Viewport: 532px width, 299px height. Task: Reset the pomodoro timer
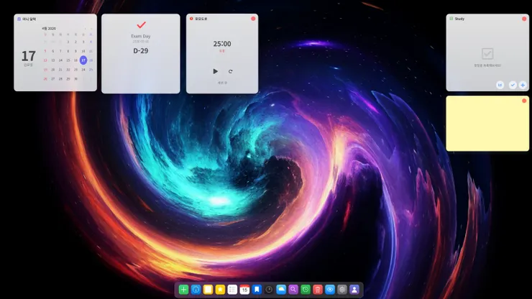point(230,71)
